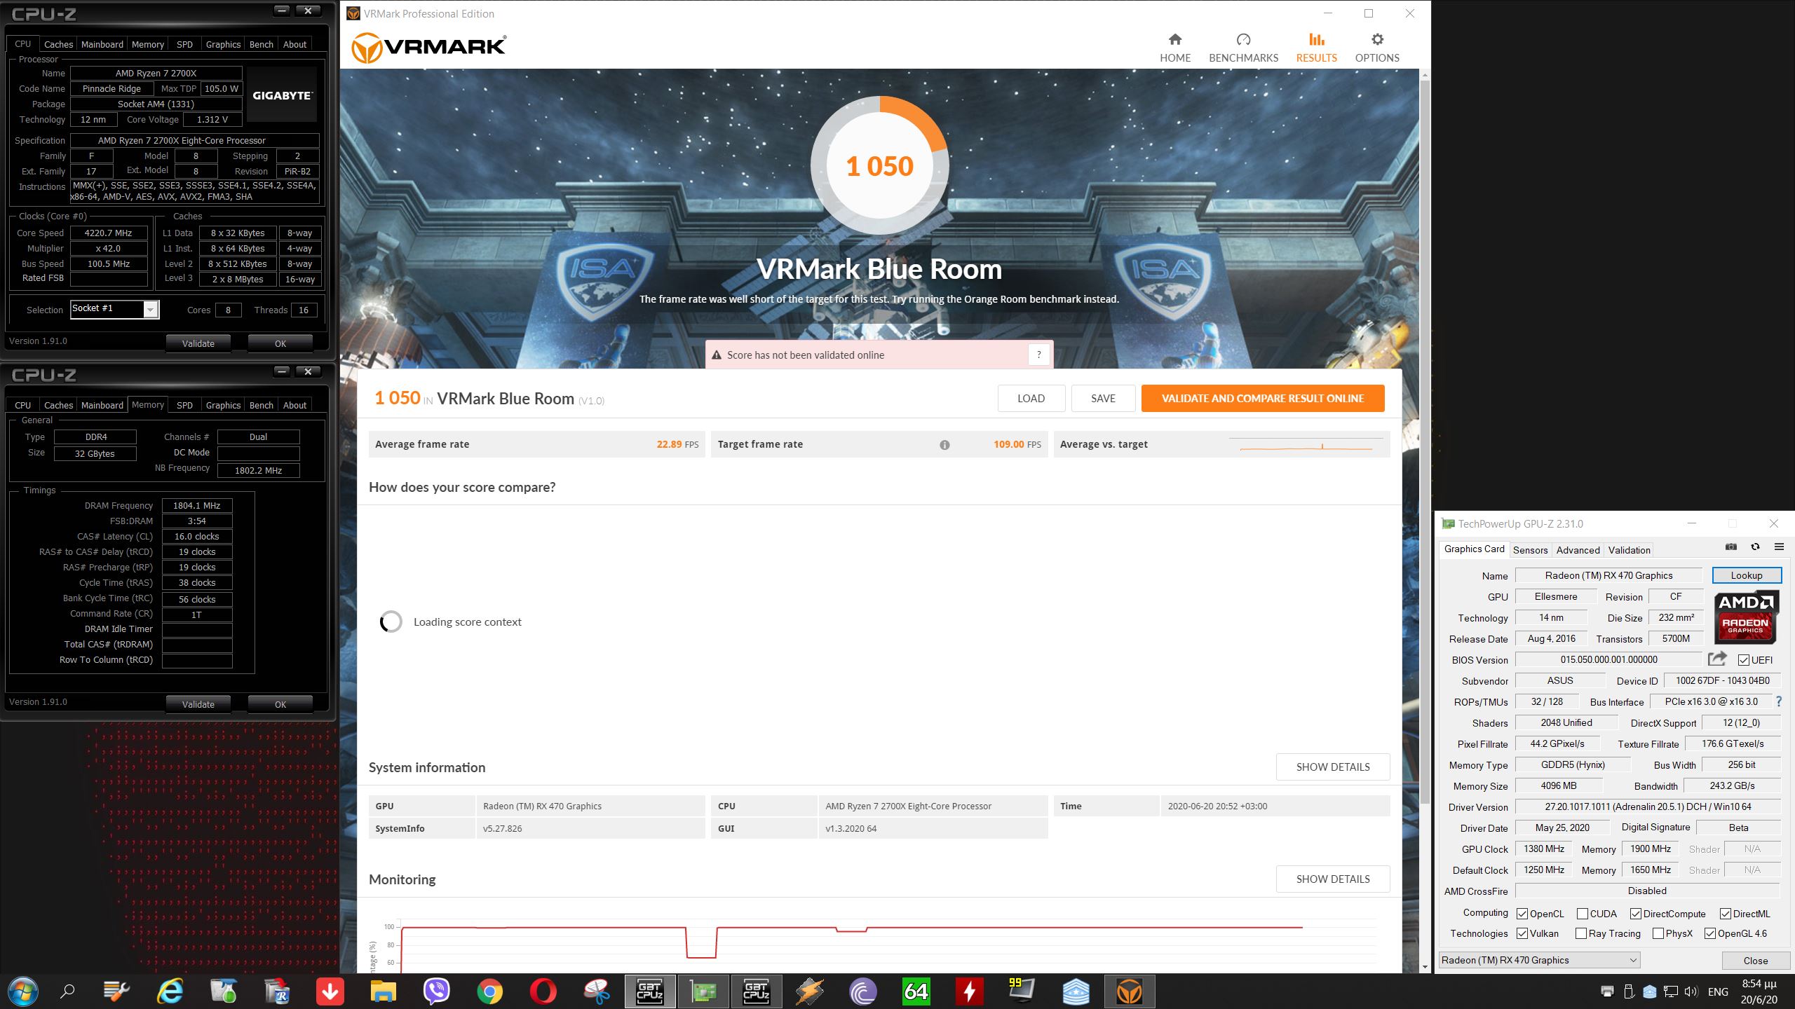Toggle the UEFI checkbox in GPU-Z
This screenshot has height=1009, width=1795.
1744,660
